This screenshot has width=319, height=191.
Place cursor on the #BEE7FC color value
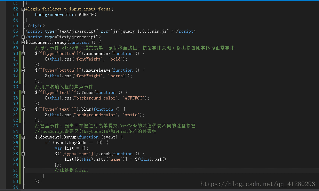coord(87,15)
